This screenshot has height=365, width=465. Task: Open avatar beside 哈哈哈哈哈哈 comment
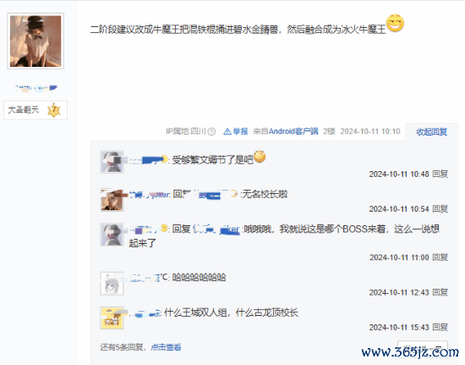(x=112, y=284)
